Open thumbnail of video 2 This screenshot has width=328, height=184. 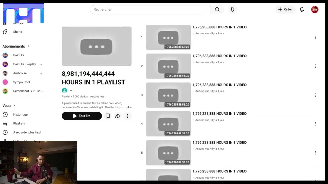coord(168,66)
